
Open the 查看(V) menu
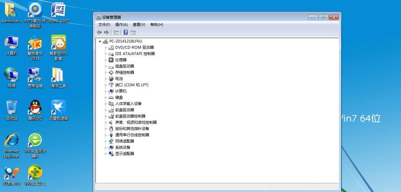click(x=139, y=25)
